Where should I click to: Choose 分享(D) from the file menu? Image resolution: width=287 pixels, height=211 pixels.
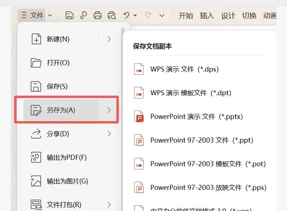click(x=71, y=134)
